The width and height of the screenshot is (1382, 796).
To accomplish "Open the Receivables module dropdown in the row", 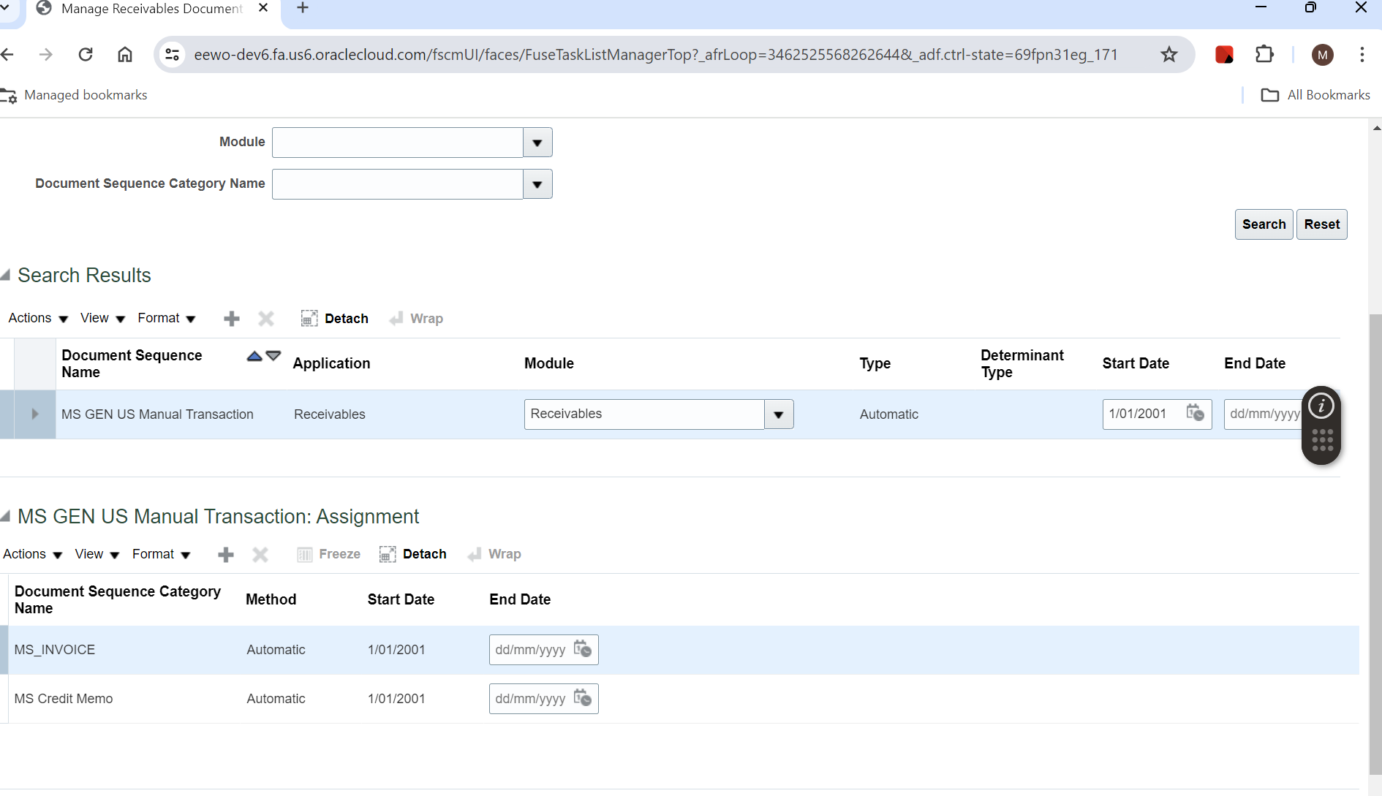I will click(x=777, y=414).
